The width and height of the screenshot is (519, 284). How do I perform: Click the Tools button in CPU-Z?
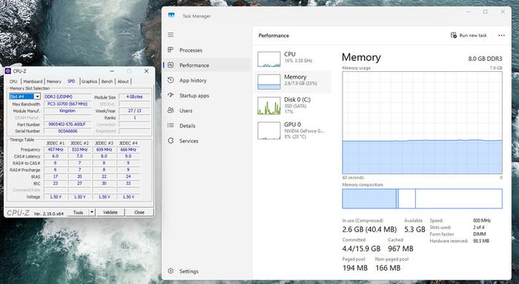pyautogui.click(x=79, y=212)
